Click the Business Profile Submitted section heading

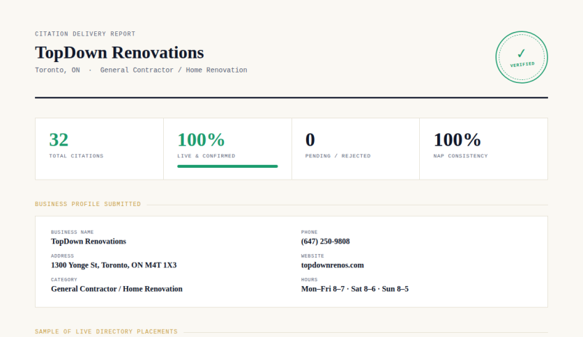click(x=88, y=204)
